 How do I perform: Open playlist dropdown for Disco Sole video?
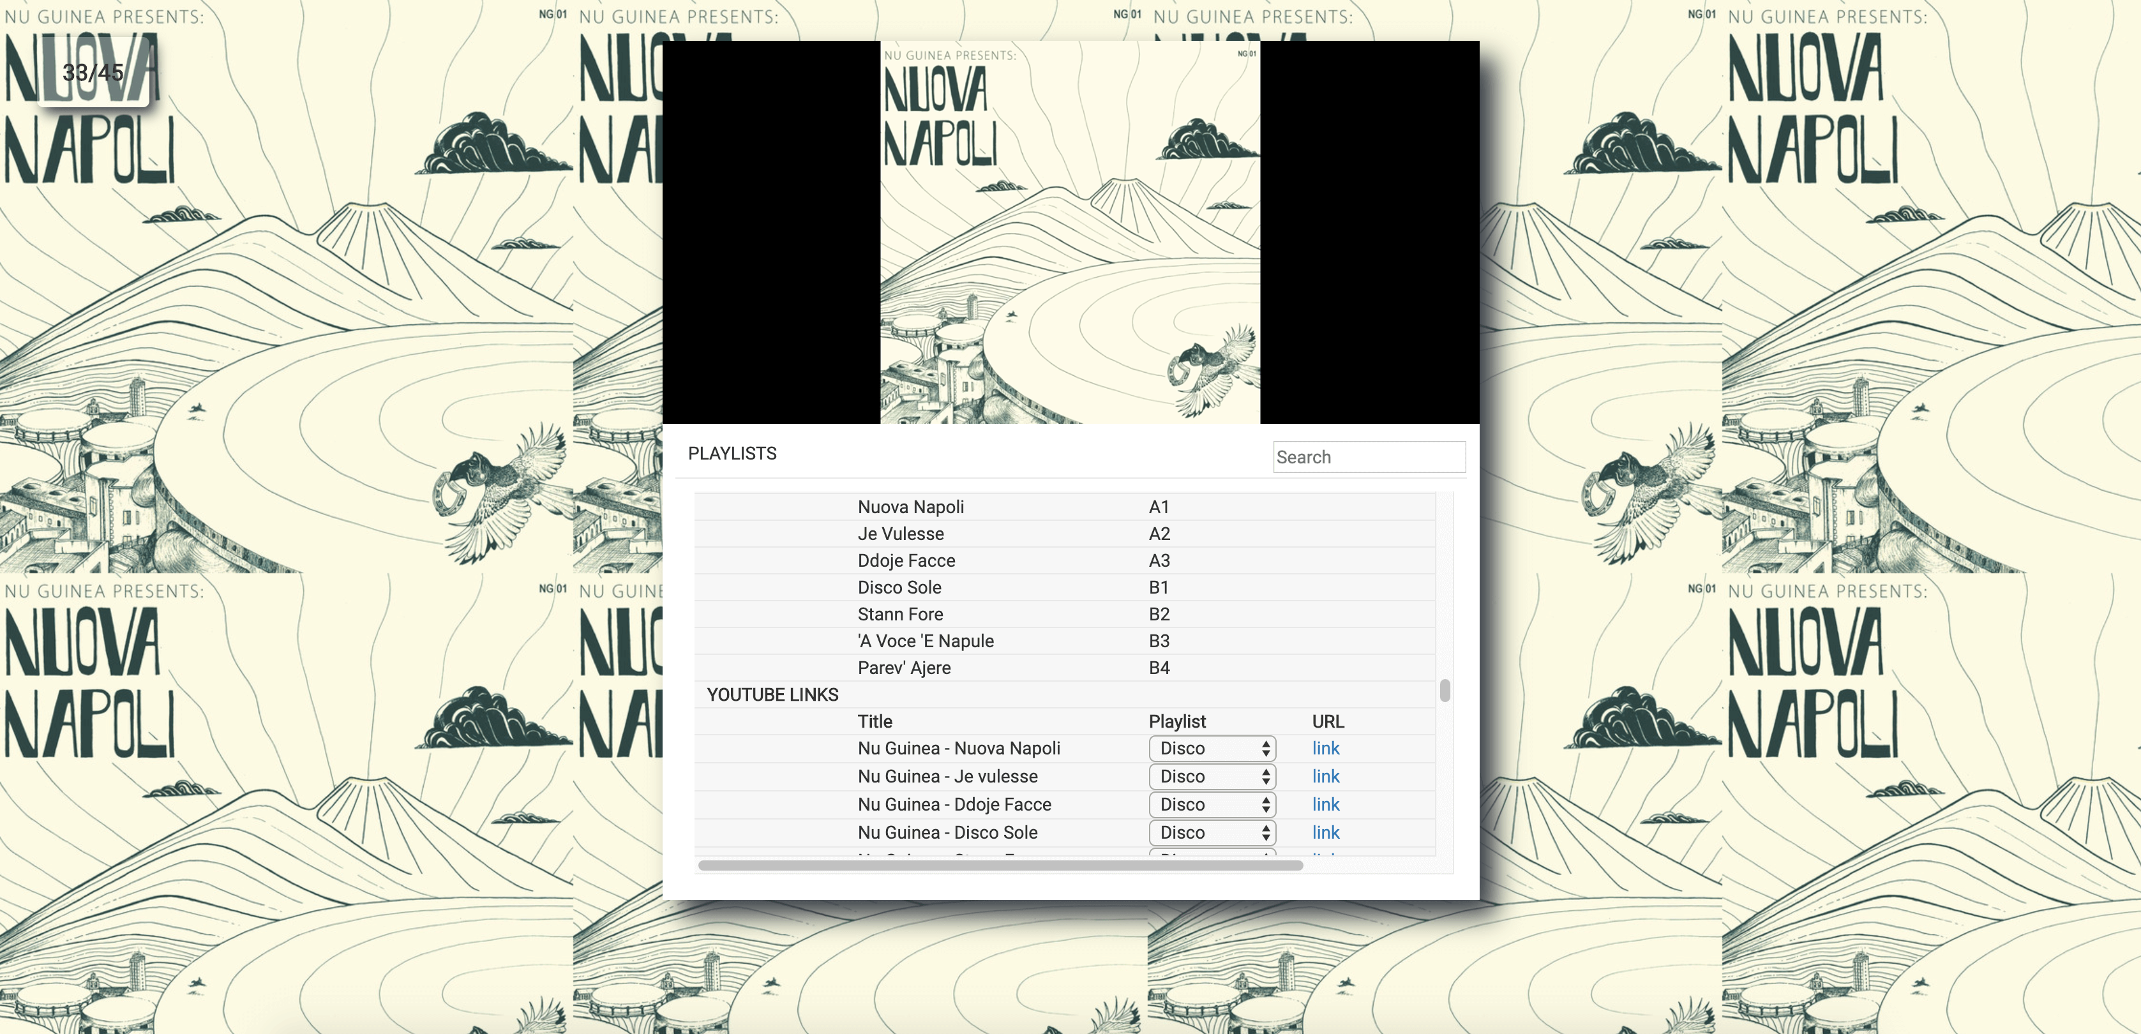1212,833
